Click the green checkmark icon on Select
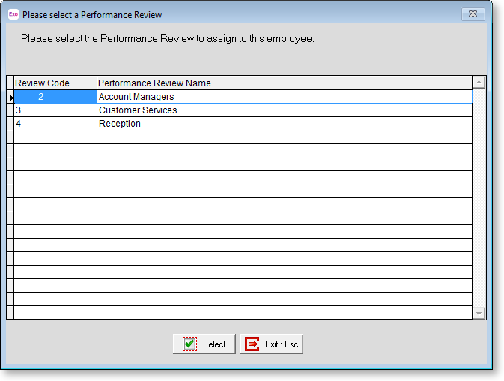Screen dimensions: 504x381 point(190,344)
